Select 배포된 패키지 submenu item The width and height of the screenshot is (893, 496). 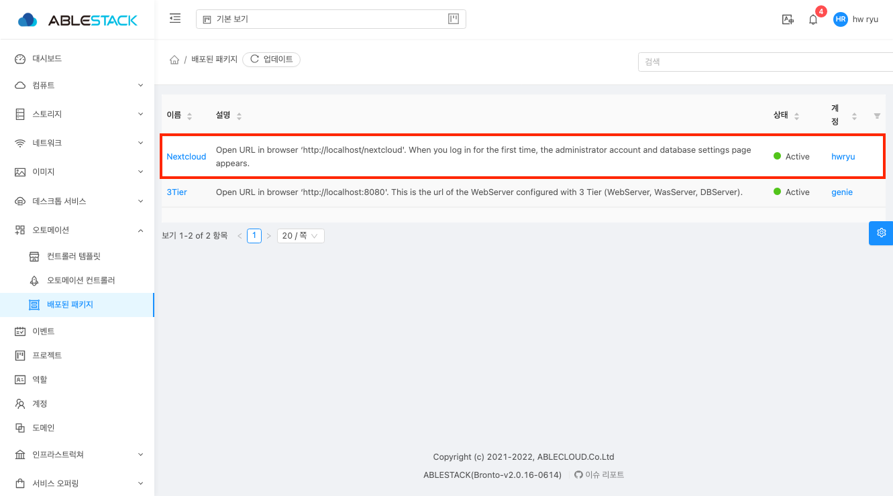(x=77, y=304)
